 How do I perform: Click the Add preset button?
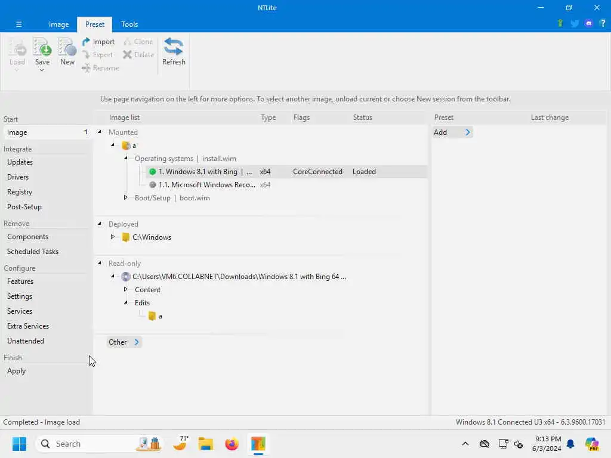pyautogui.click(x=452, y=132)
